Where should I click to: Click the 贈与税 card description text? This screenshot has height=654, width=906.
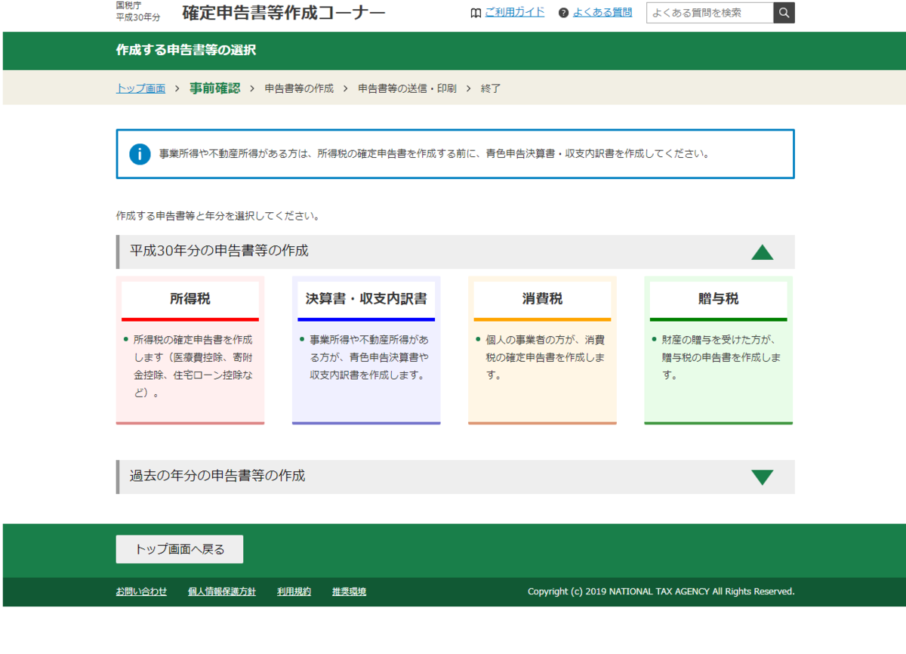click(x=722, y=357)
